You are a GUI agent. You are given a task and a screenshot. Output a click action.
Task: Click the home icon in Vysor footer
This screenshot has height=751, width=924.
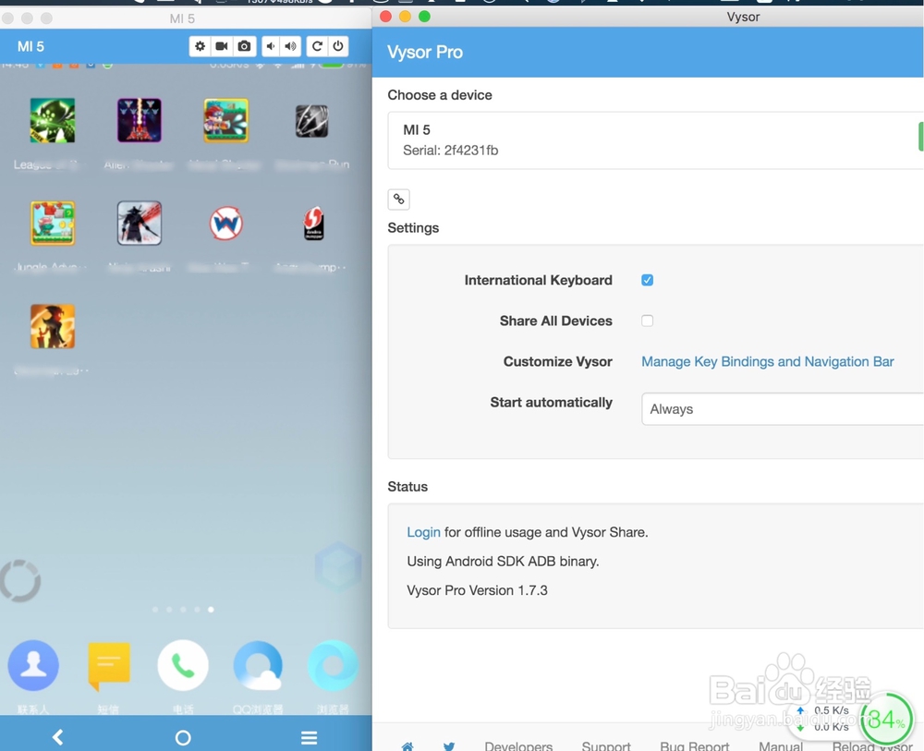click(407, 746)
